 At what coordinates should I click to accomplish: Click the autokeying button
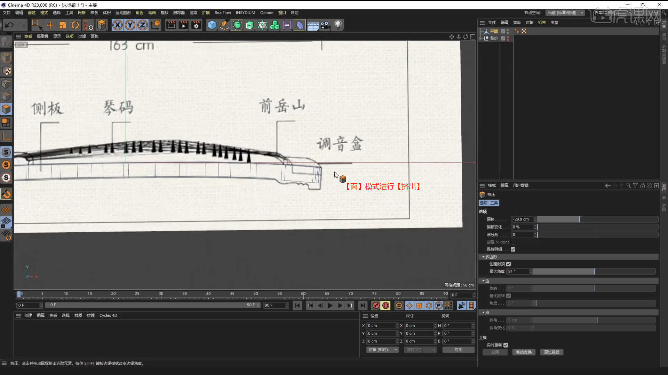tap(386, 306)
